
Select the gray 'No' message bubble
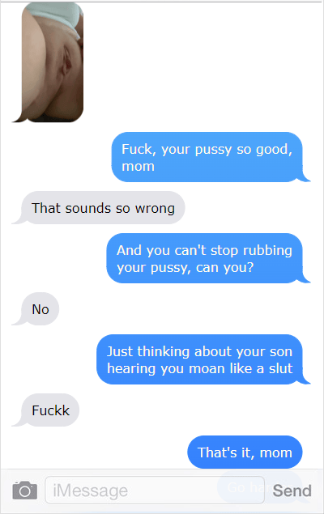pos(40,308)
